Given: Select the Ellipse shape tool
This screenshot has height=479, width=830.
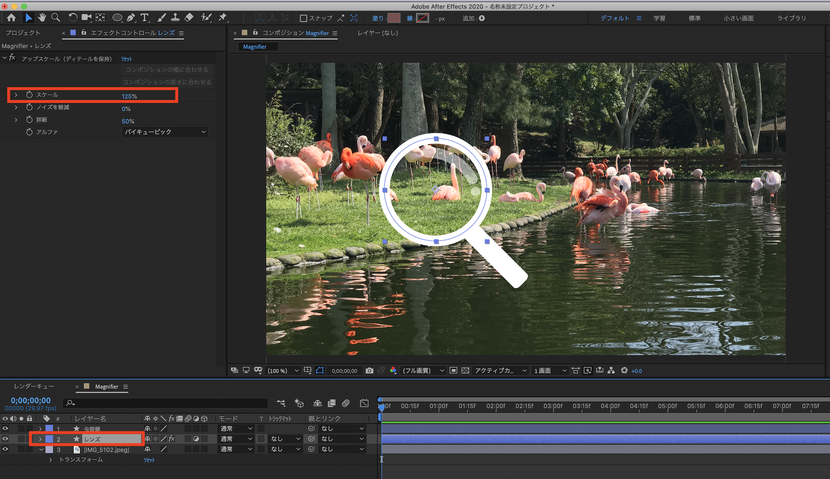Looking at the screenshot, I should [x=117, y=17].
